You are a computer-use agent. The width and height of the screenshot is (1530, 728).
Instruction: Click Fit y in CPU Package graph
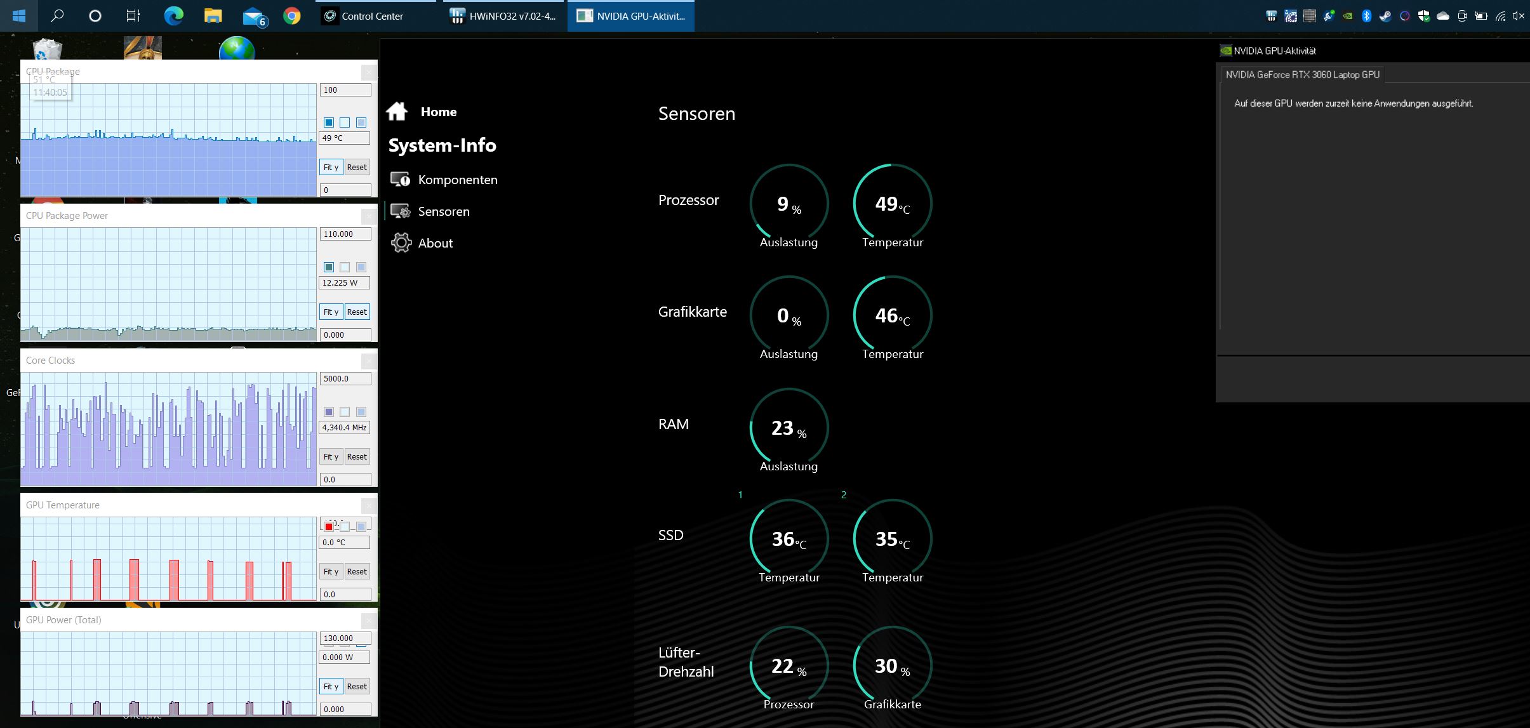[x=331, y=167]
